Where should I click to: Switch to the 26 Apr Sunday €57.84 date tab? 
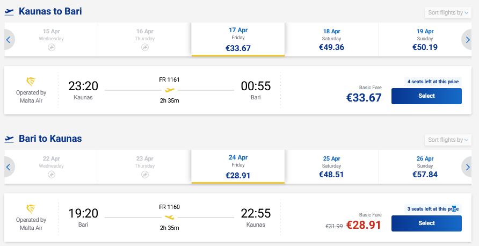tap(425, 167)
